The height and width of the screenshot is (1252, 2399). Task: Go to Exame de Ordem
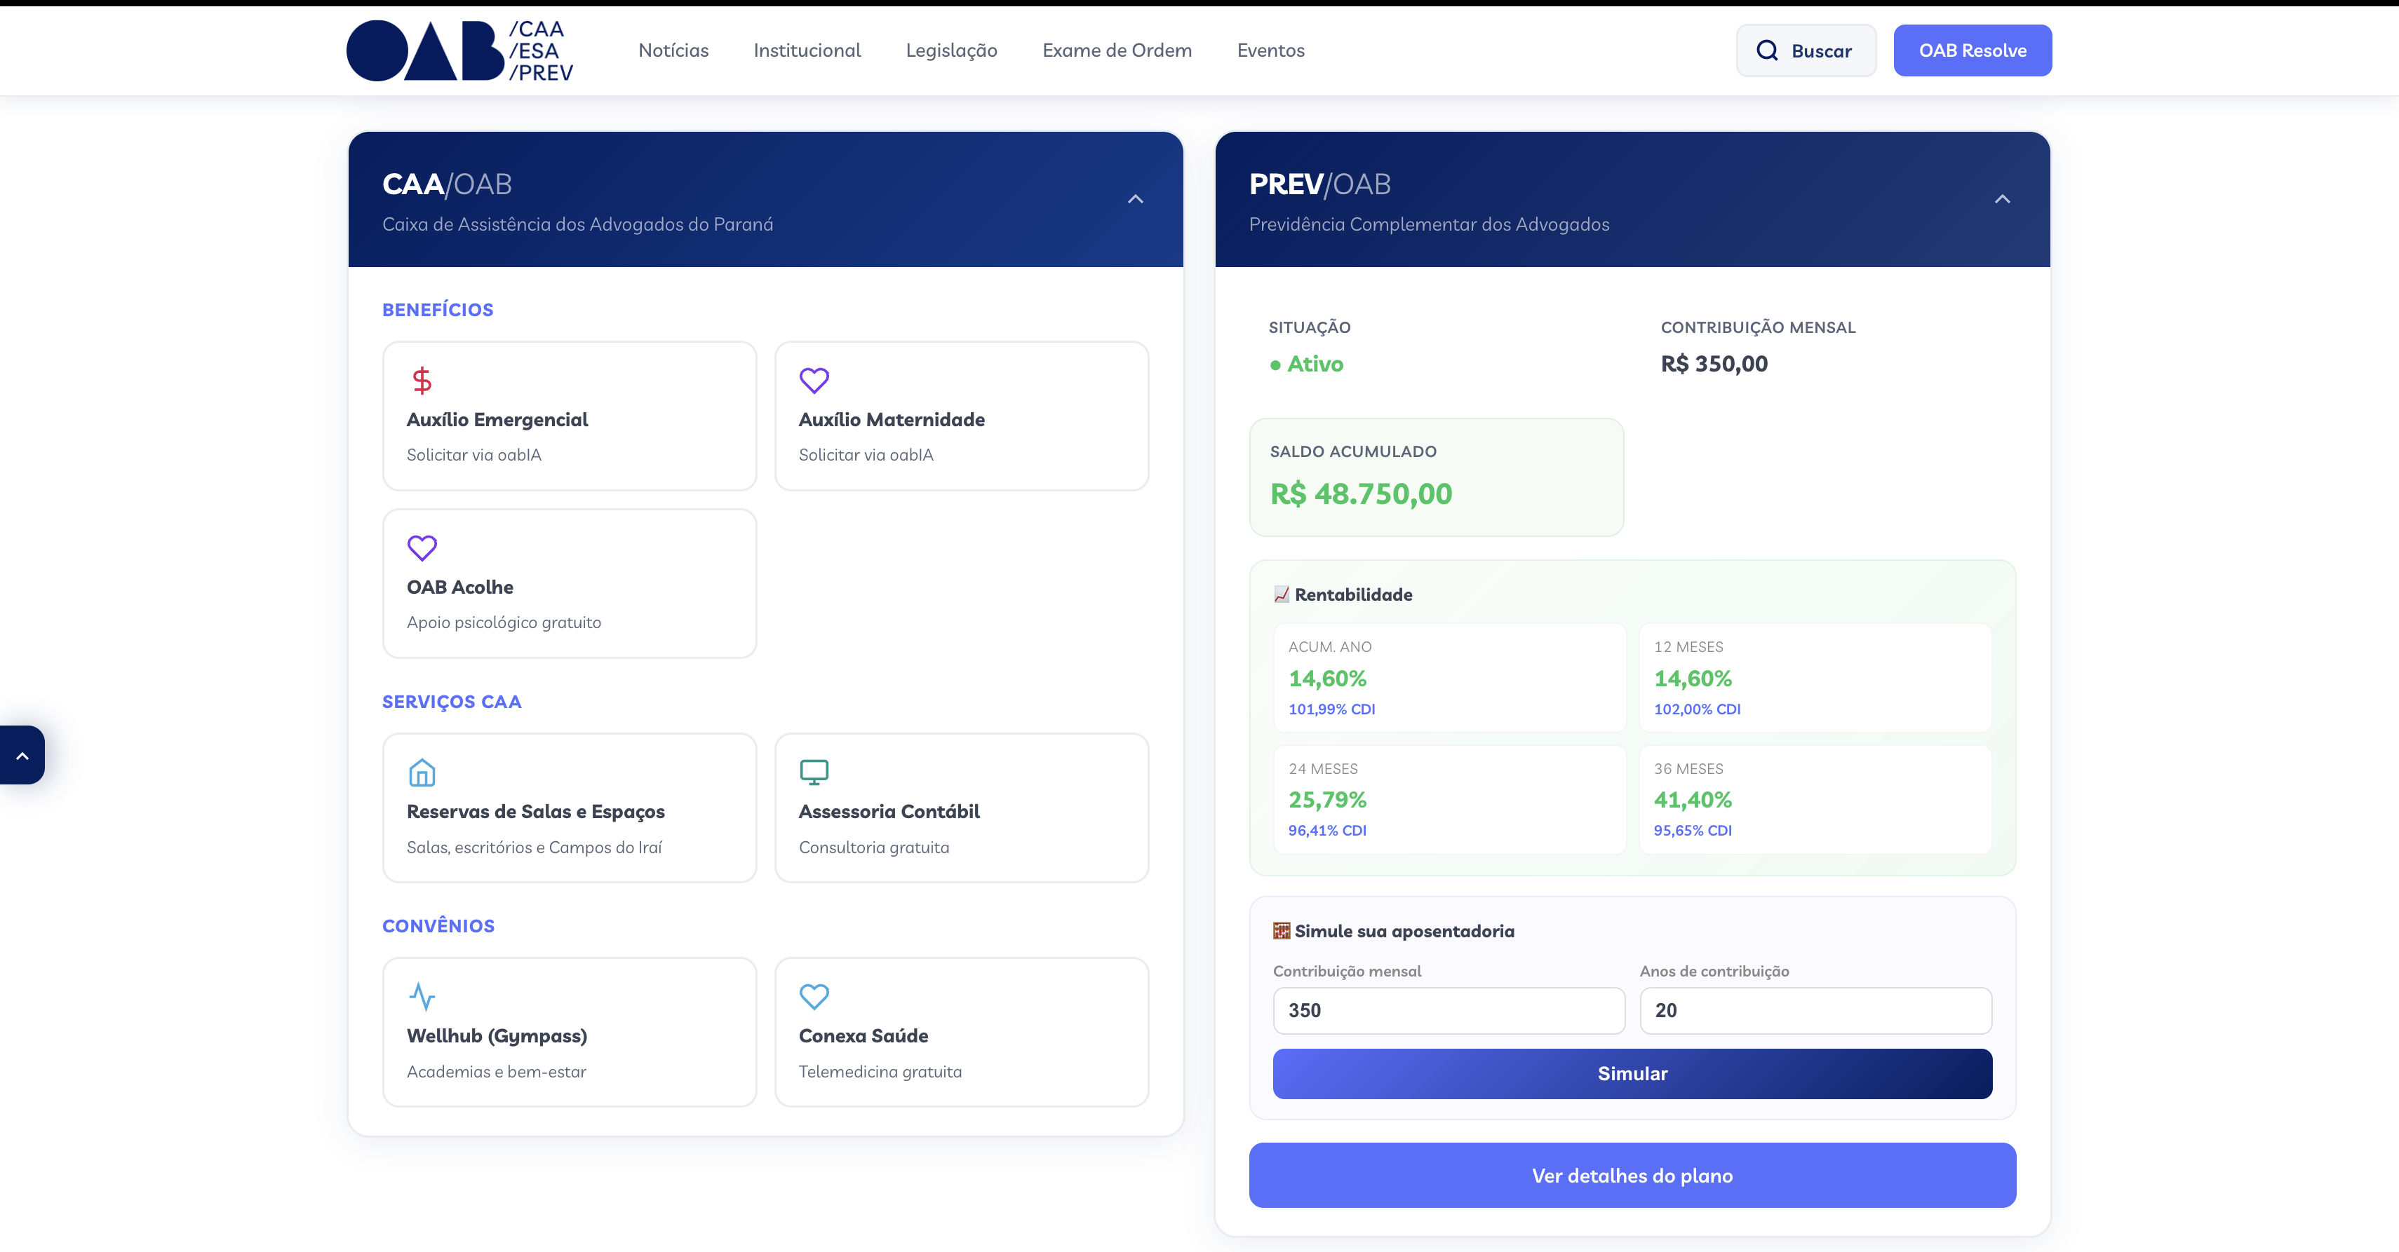[x=1117, y=50]
